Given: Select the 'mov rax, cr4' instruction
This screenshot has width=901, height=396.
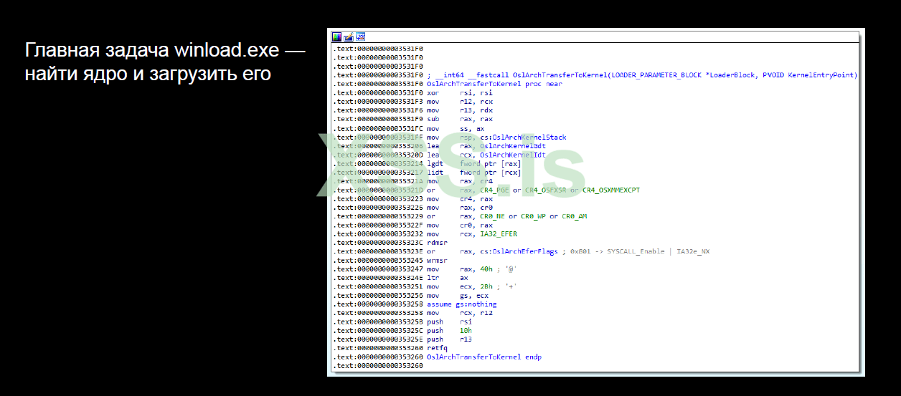Looking at the screenshot, I should pyautogui.click(x=460, y=181).
